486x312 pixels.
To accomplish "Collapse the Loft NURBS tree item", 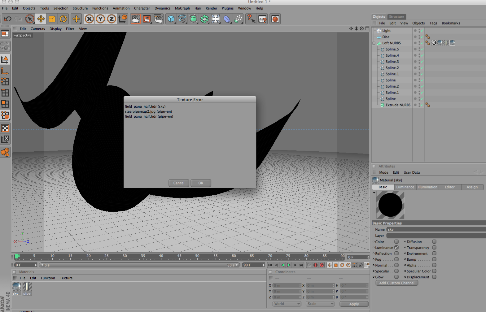I will pyautogui.click(x=374, y=43).
